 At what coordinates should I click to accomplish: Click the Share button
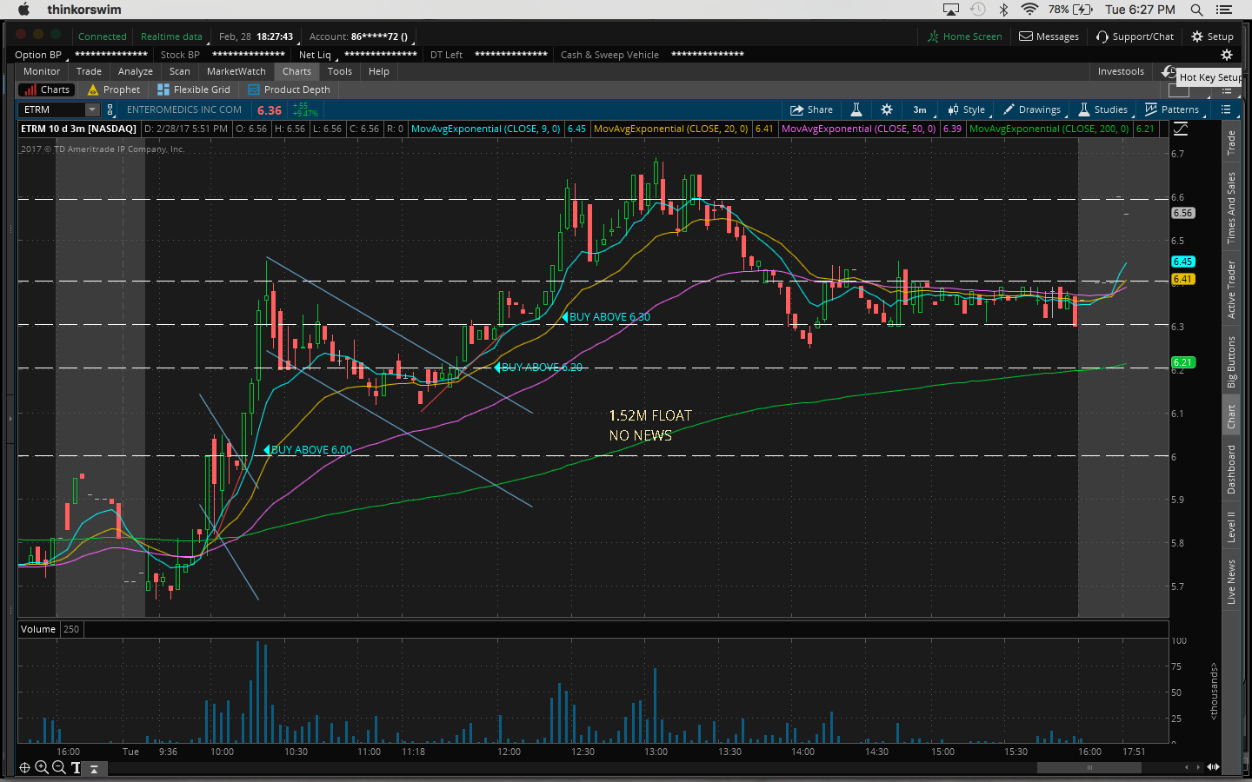(x=811, y=109)
